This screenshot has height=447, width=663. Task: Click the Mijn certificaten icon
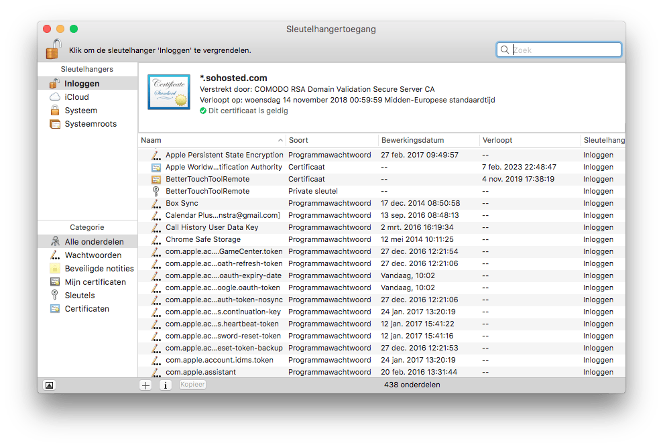[x=55, y=281]
